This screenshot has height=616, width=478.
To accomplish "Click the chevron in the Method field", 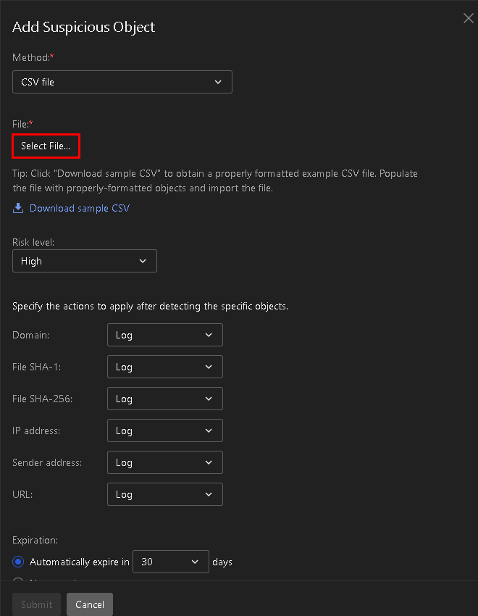I will (x=218, y=82).
